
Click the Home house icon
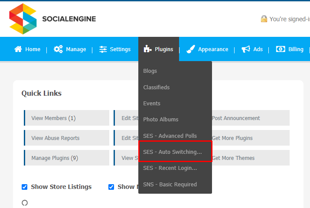pos(18,49)
